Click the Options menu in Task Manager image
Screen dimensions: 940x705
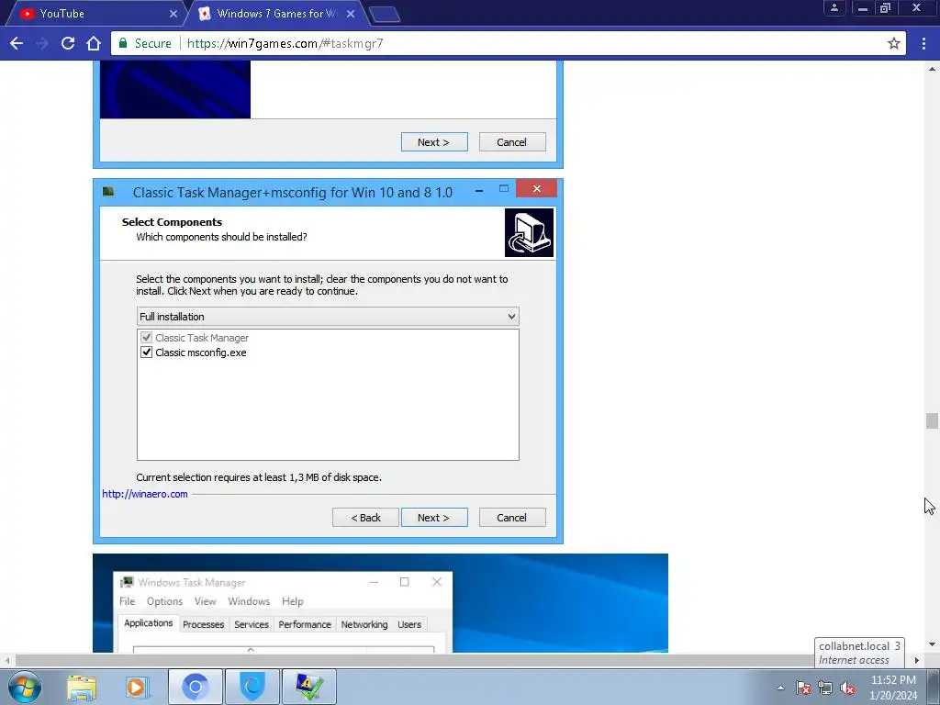[x=164, y=601]
